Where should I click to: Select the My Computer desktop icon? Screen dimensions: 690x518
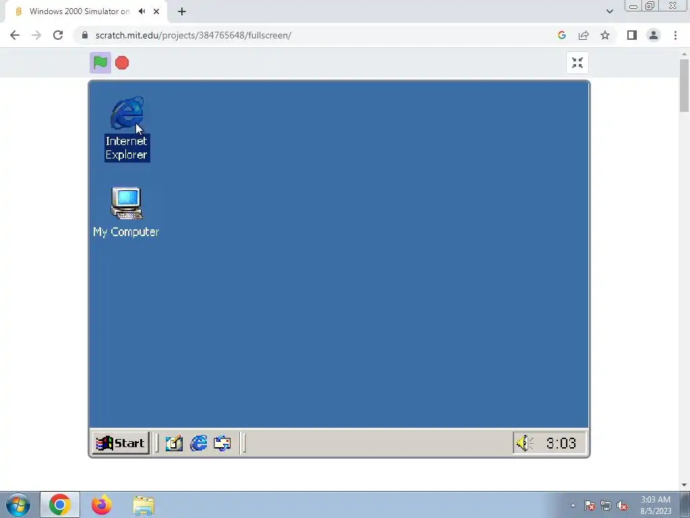point(126,212)
